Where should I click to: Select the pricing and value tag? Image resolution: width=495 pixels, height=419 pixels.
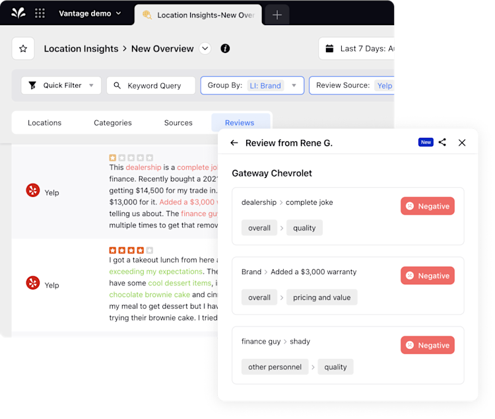click(321, 297)
